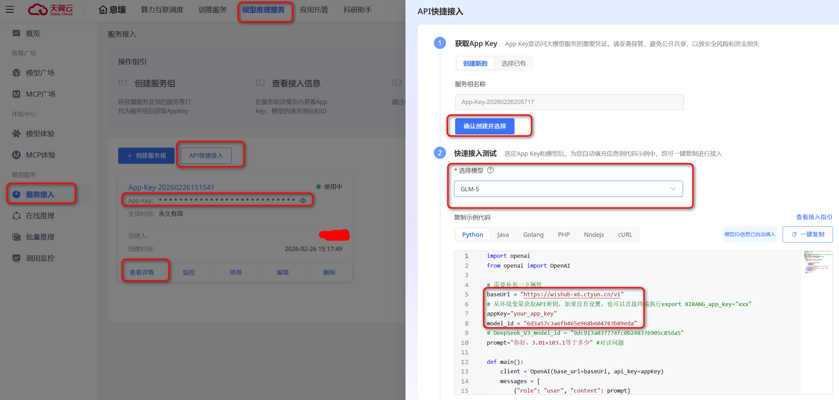Click the API快捷接入 button
Image resolution: width=839 pixels, height=400 pixels.
point(206,156)
